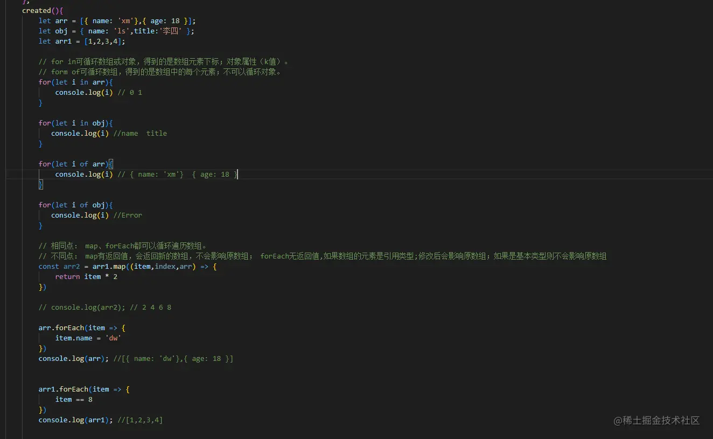The image size is (713, 439).
Task: Click the line 'console.log(i) //Error'
Action: 96,215
